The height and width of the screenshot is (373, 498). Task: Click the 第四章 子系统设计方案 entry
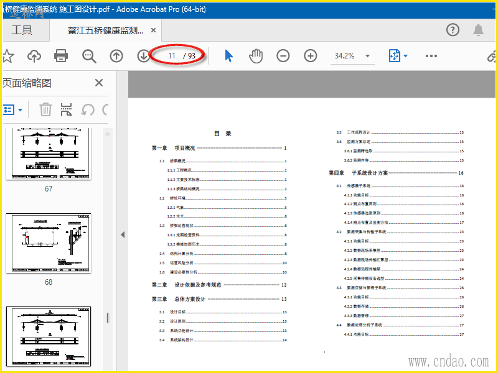click(396, 173)
